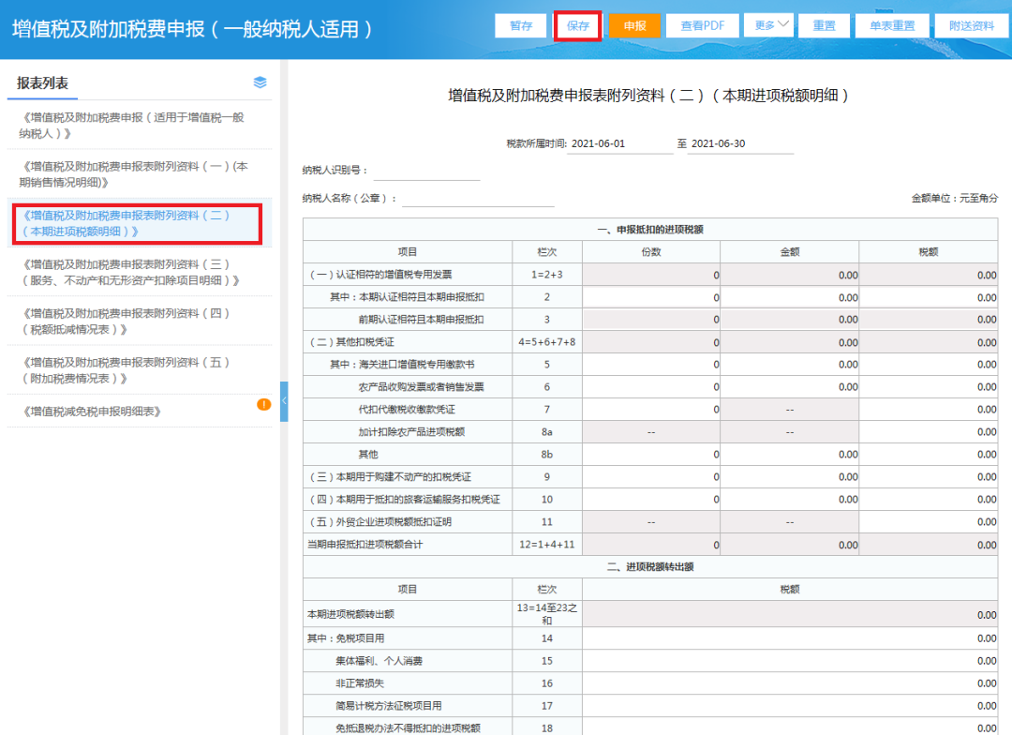Click 税额 cell for row 16 非正常损失

tap(790, 683)
